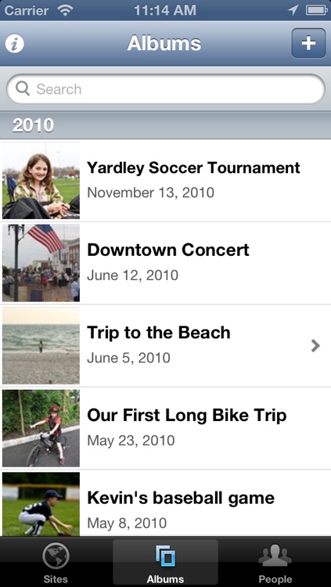Viewport: 331px width, 587px height.
Task: Open Kevin's baseball game album
Action: 166,503
